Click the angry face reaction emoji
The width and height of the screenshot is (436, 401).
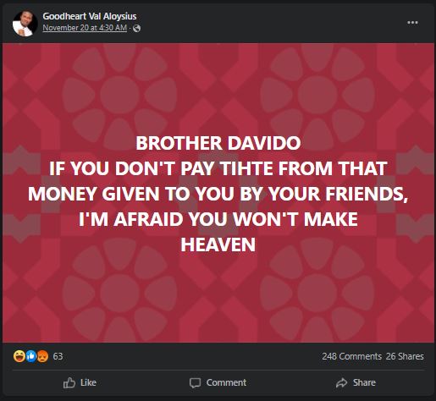coord(42,356)
